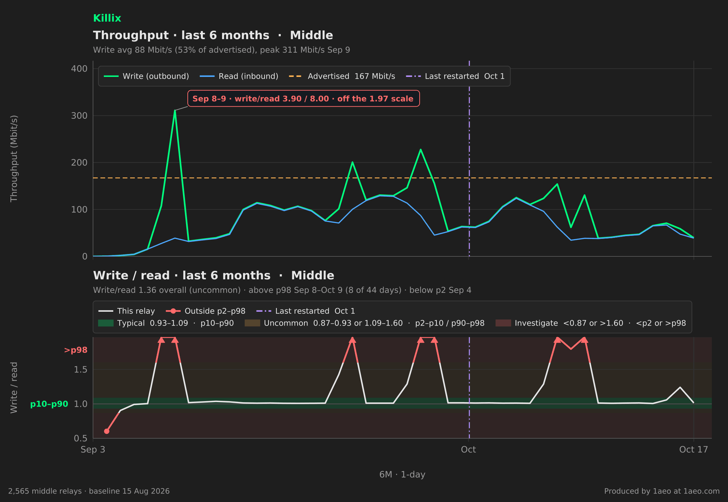Click the Read (inbound) legend entry

click(239, 76)
